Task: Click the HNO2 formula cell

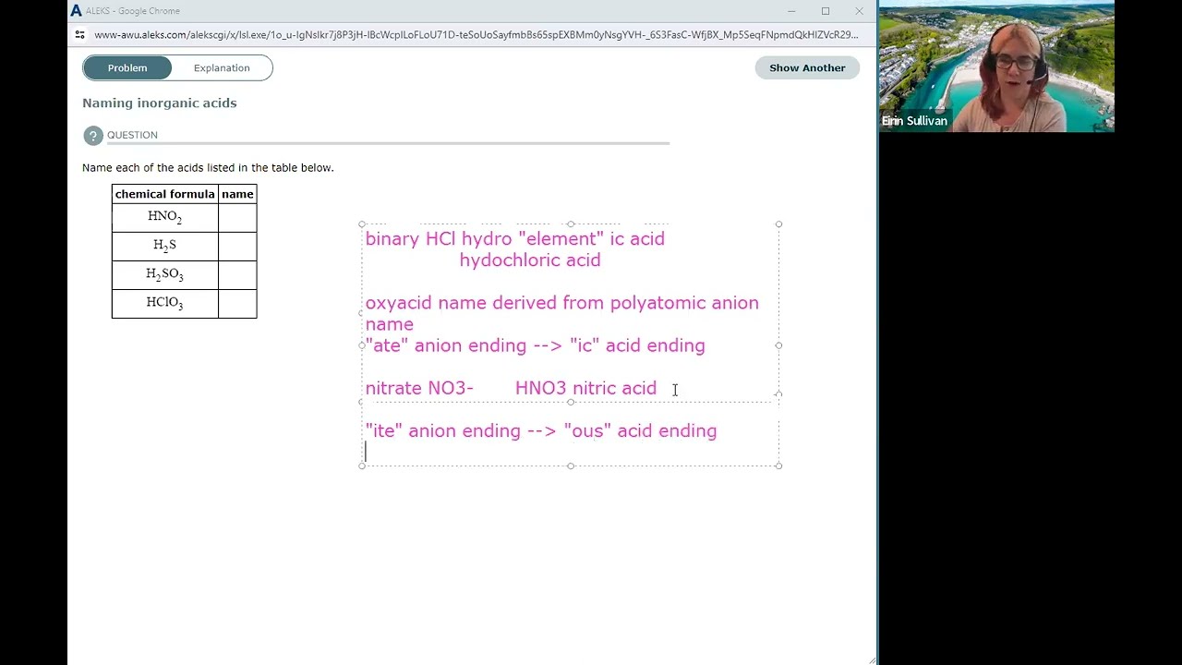Action: pos(164,217)
